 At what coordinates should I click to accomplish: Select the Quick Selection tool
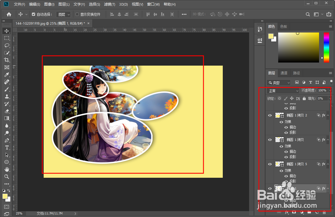[x=7, y=53]
